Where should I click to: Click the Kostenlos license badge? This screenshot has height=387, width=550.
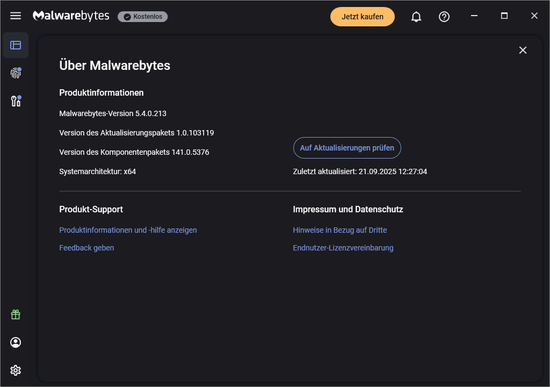[143, 17]
